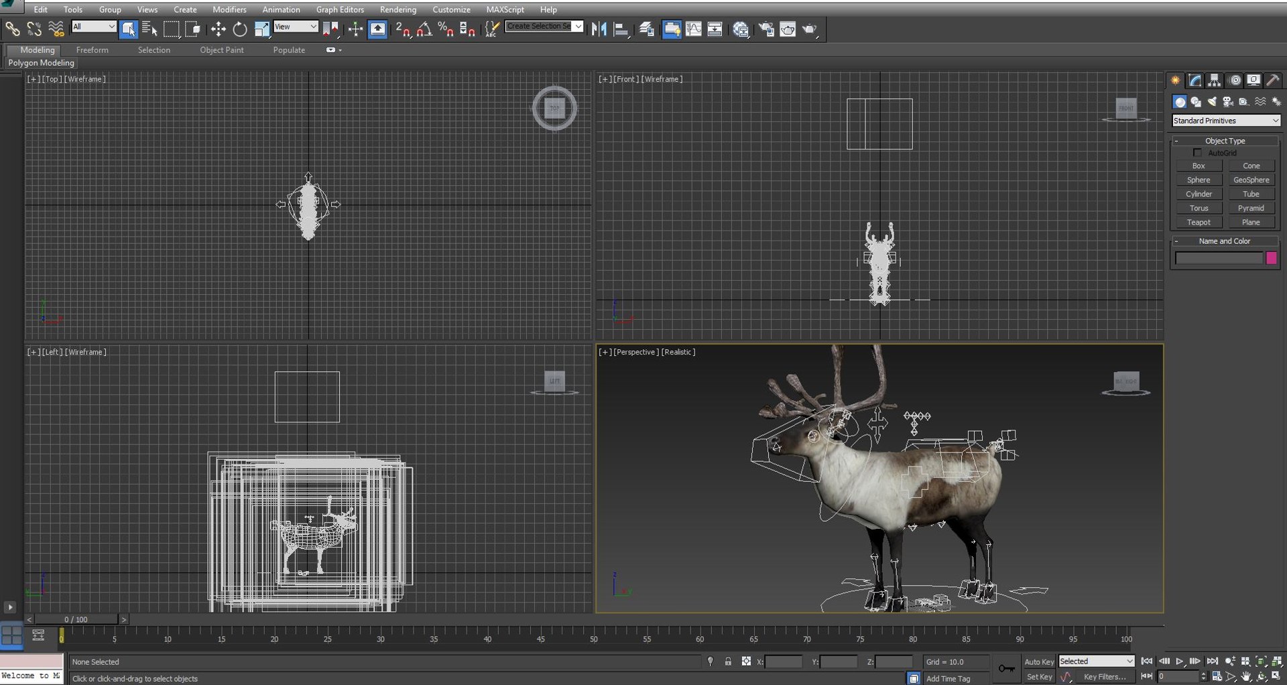
Task: Switch to the Freeform ribbon tab
Action: pos(92,50)
